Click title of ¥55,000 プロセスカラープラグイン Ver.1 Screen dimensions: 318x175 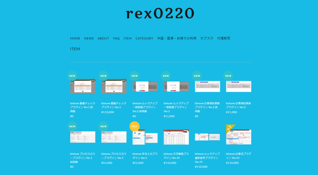[x=114, y=156]
